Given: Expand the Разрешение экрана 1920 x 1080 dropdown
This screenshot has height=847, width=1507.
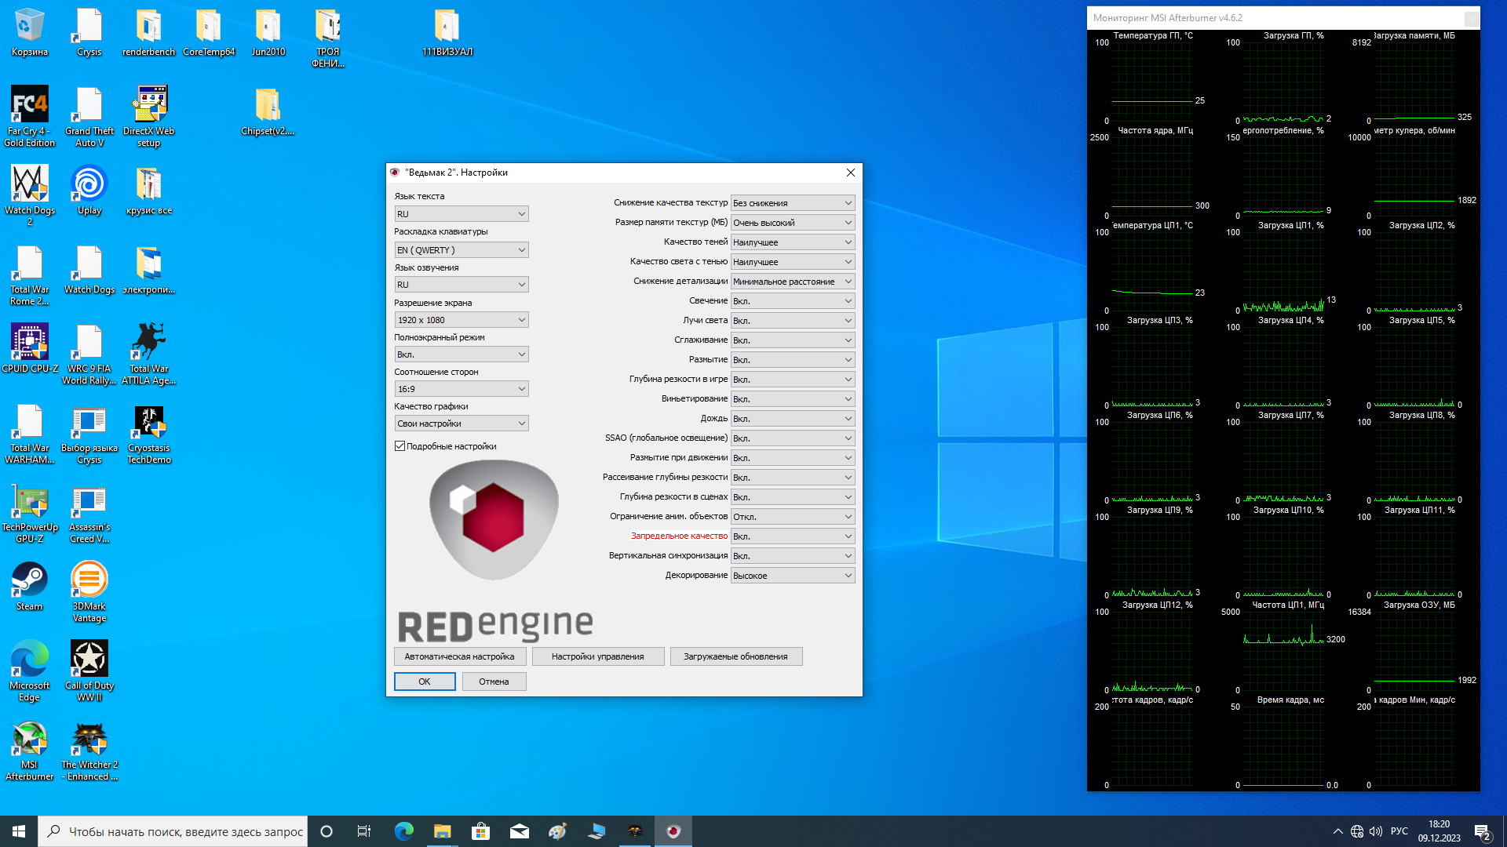Looking at the screenshot, I should (461, 320).
